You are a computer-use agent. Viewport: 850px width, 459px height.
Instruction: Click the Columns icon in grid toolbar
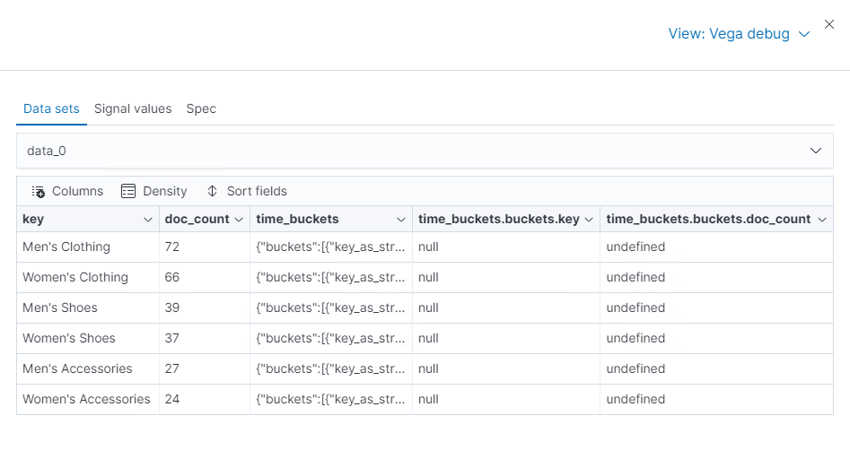pos(39,191)
